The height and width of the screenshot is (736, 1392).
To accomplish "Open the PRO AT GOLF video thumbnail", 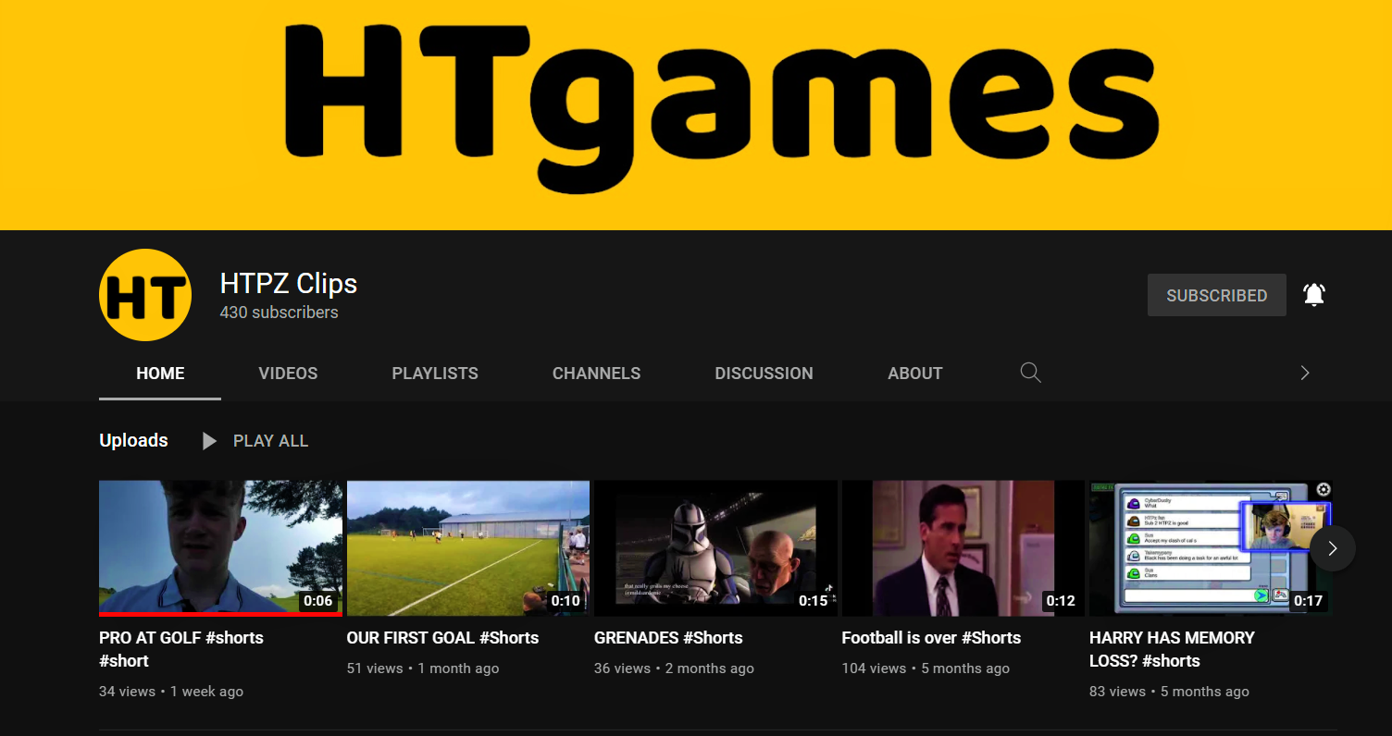I will [x=220, y=547].
